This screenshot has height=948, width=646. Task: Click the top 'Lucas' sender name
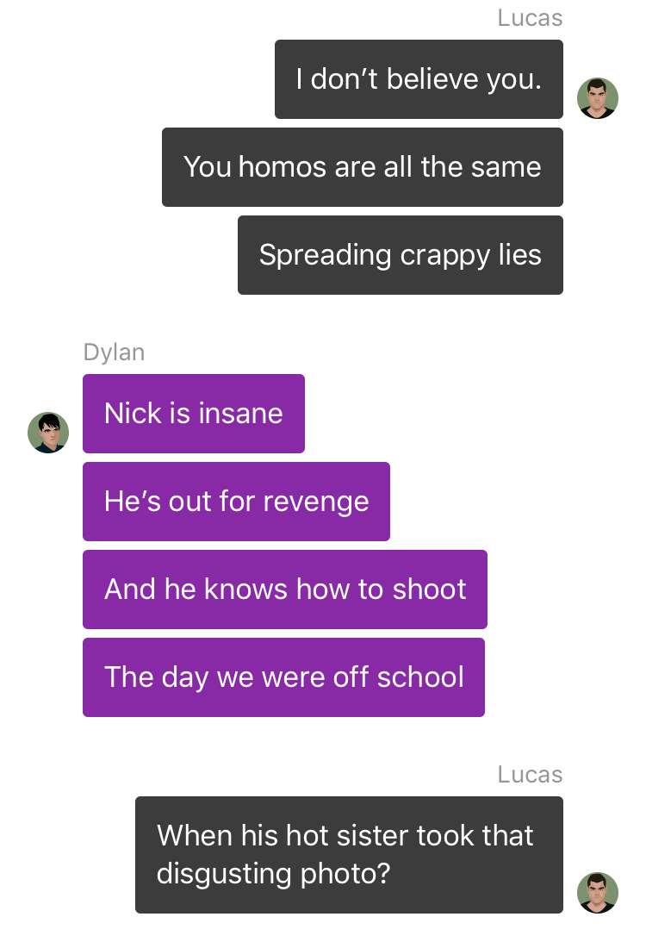coord(530,18)
